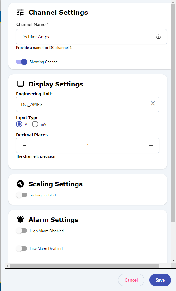The width and height of the screenshot is (176, 291).
Task: Enable the Scaling Enabled toggle
Action: (x=22, y=195)
